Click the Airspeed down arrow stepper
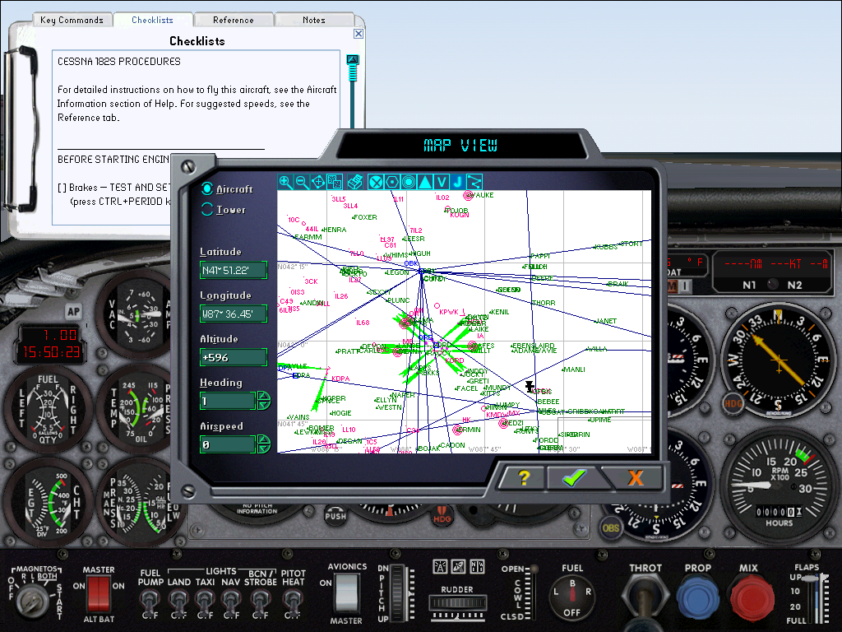 tap(261, 448)
